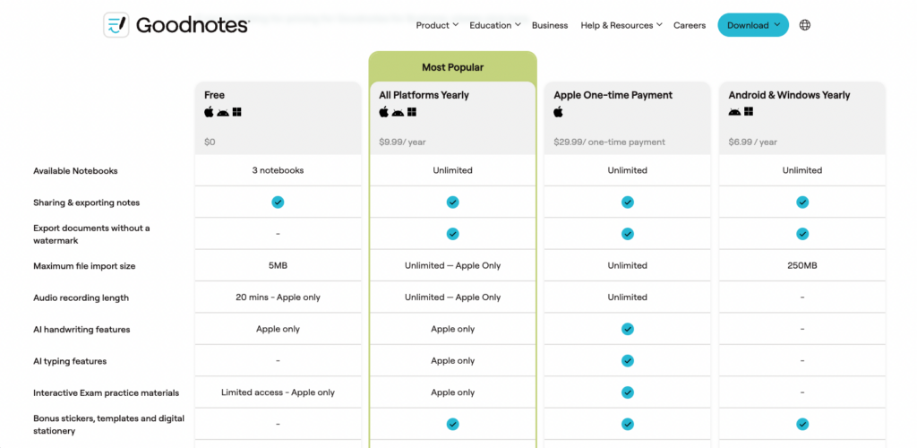Click Windows icon under All Platforms Yearly
This screenshot has height=448, width=917.
tap(412, 112)
